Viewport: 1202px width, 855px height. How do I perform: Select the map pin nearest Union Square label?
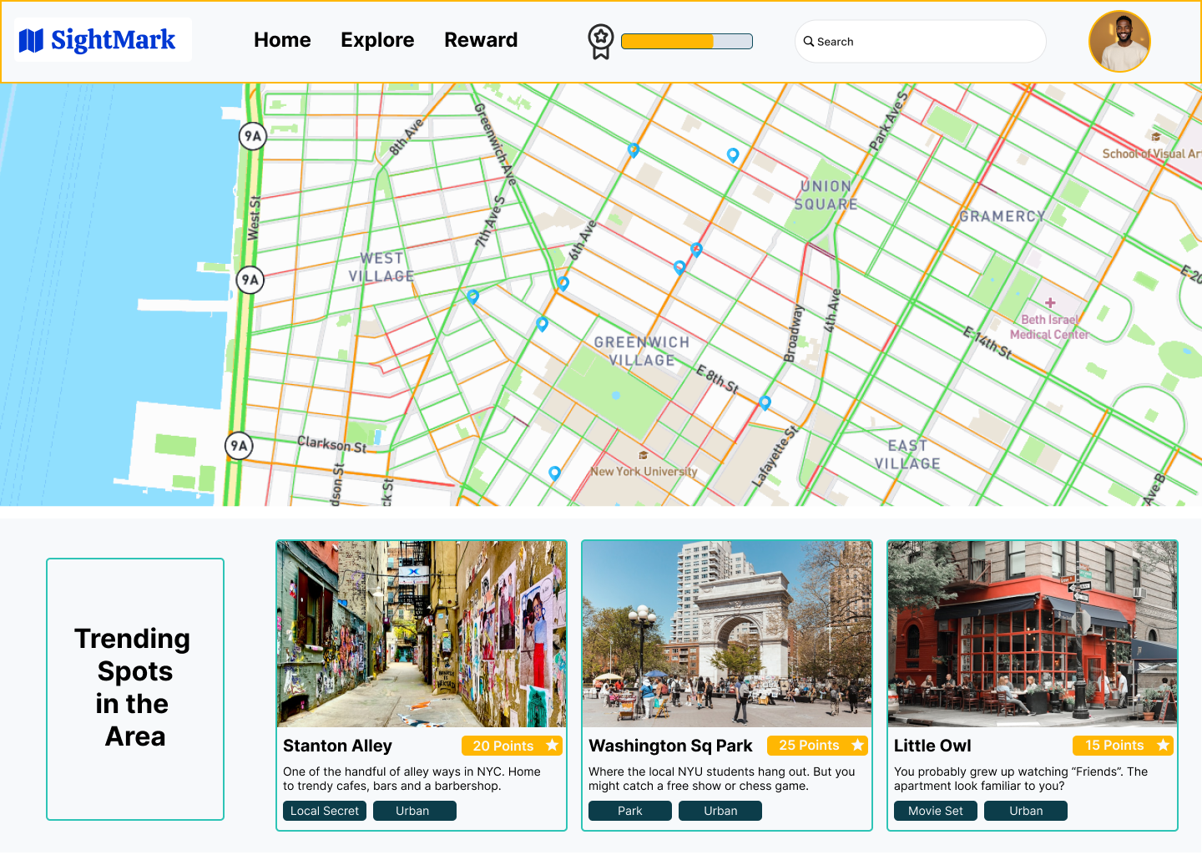(x=733, y=154)
